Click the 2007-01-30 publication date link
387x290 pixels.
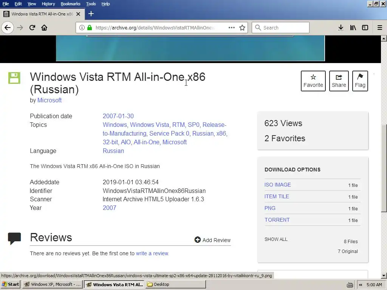click(118, 116)
